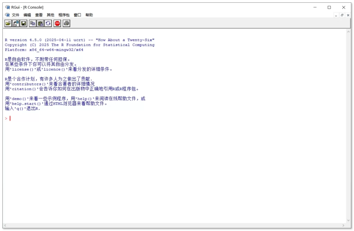
Task: Expand the 窗口 menu
Action: [77, 15]
